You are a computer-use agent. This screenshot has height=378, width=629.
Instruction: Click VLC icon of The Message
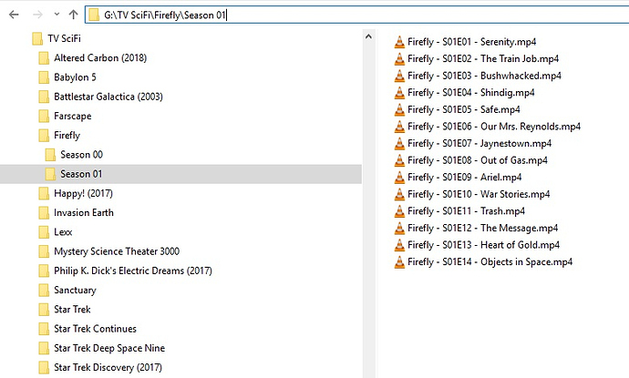click(x=399, y=228)
